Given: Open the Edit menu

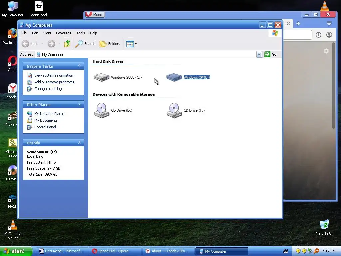Looking at the screenshot, I should pyautogui.click(x=35, y=33).
